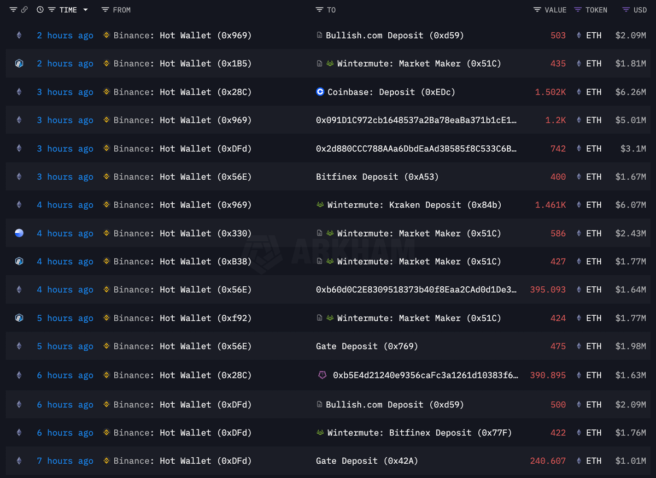Select the 1.502K value cell
Screen dimensions: 656x478
tap(550, 92)
